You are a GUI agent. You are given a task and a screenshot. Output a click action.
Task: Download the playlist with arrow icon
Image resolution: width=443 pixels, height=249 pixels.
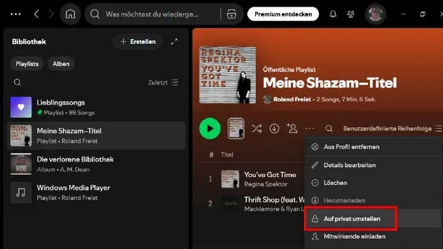click(x=274, y=128)
